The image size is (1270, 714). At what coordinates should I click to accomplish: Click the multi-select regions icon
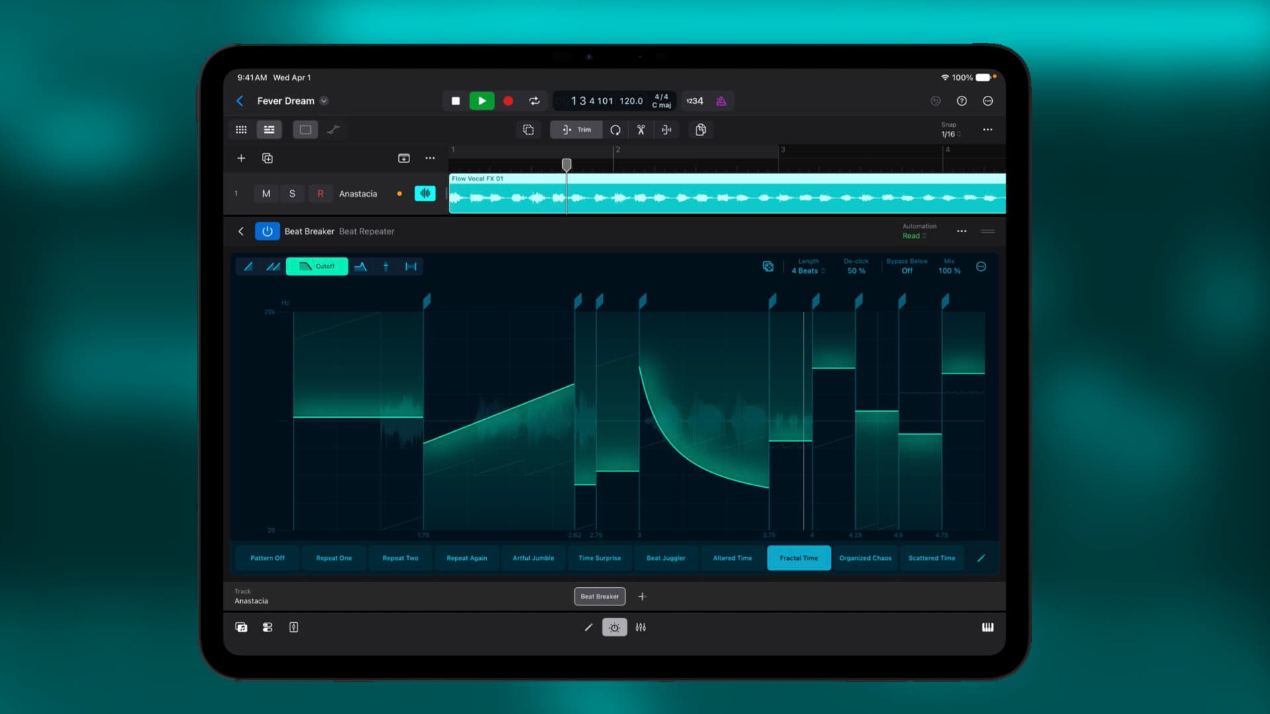[x=528, y=130]
